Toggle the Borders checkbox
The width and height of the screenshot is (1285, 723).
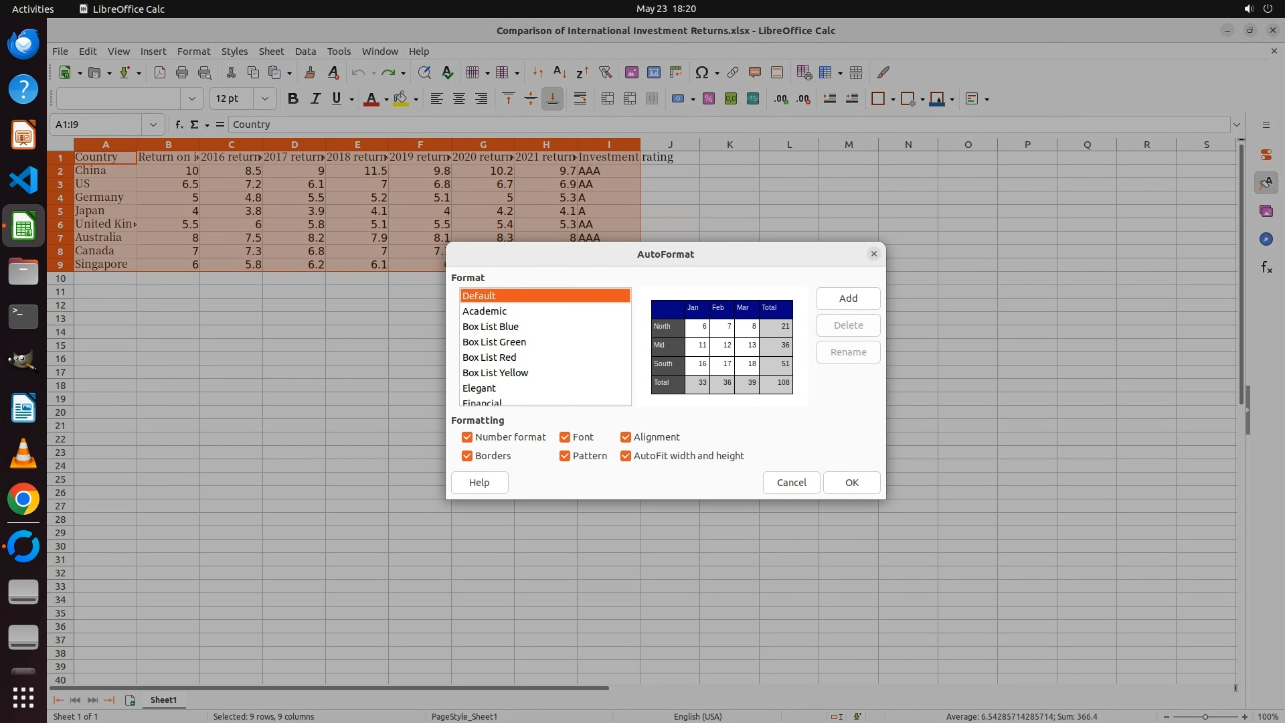(x=467, y=456)
